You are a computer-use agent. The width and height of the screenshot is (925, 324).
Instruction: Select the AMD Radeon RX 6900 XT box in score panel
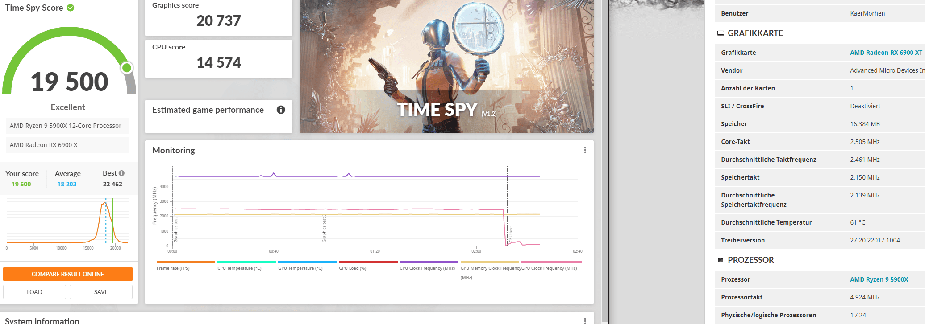point(67,145)
